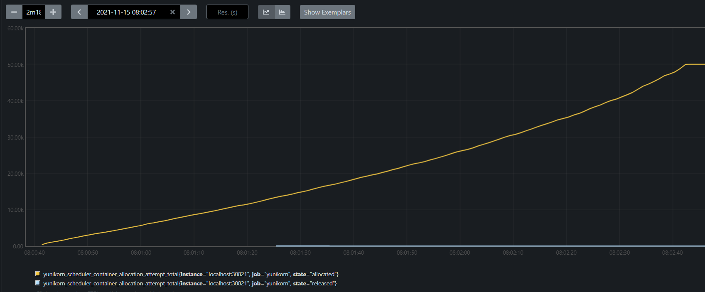Switch to the stacked area chart view

282,12
